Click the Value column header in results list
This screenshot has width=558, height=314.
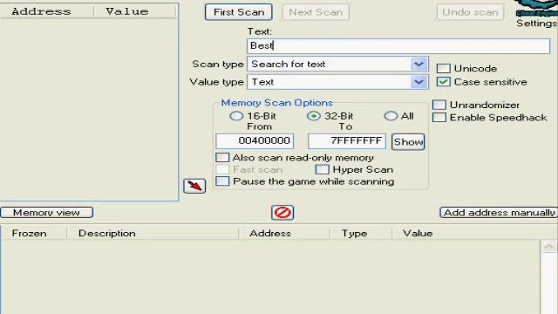pyautogui.click(x=135, y=11)
